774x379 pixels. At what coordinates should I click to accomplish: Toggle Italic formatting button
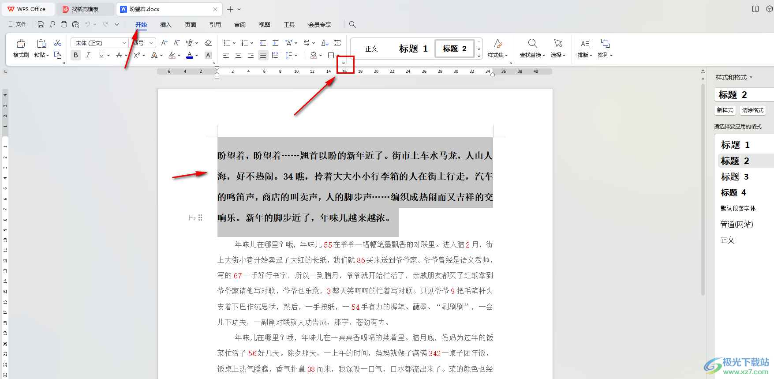pyautogui.click(x=88, y=55)
